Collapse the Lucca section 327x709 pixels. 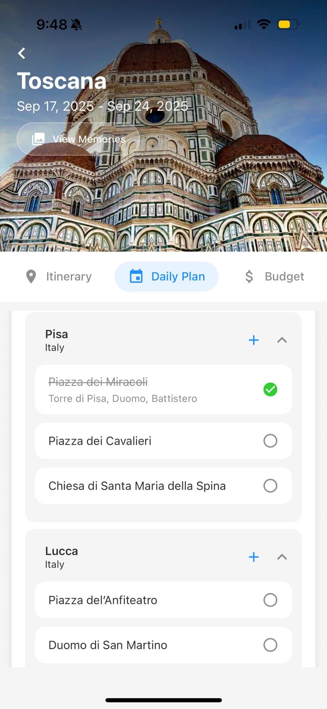tap(282, 557)
